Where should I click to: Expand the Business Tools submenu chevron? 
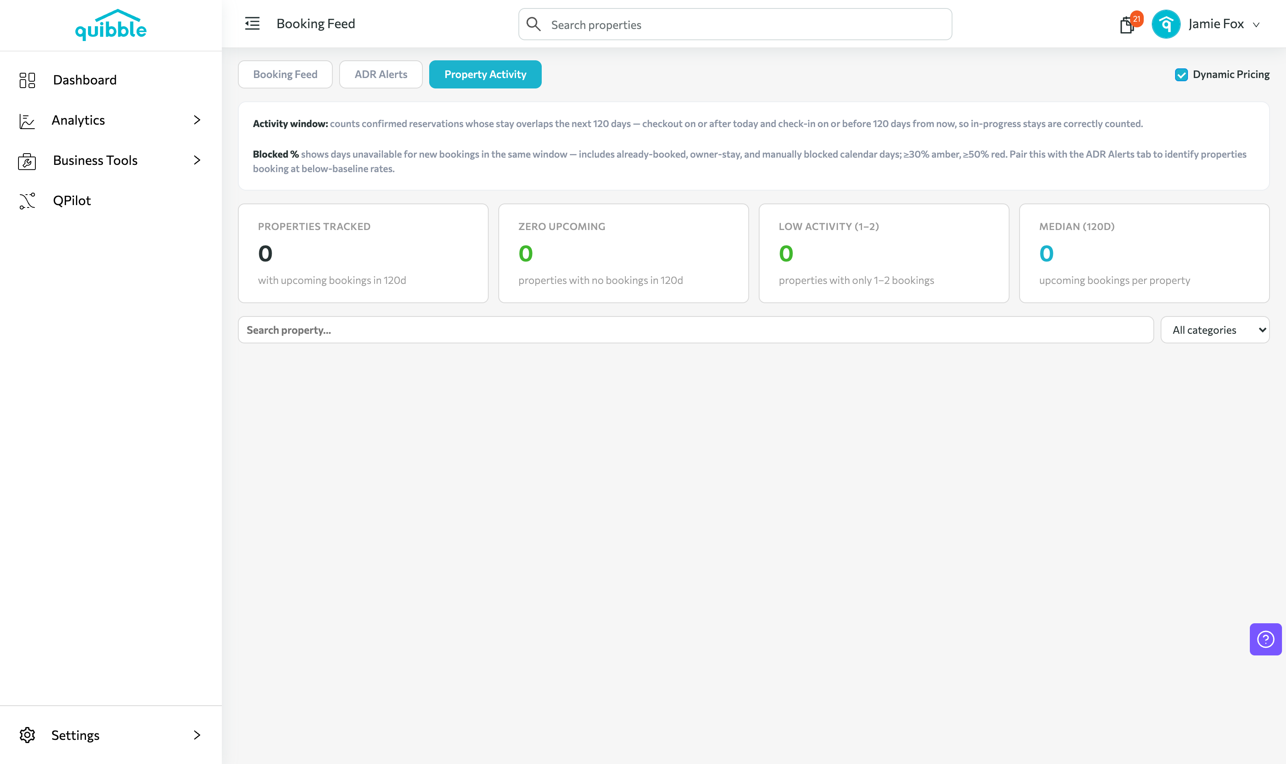[197, 160]
